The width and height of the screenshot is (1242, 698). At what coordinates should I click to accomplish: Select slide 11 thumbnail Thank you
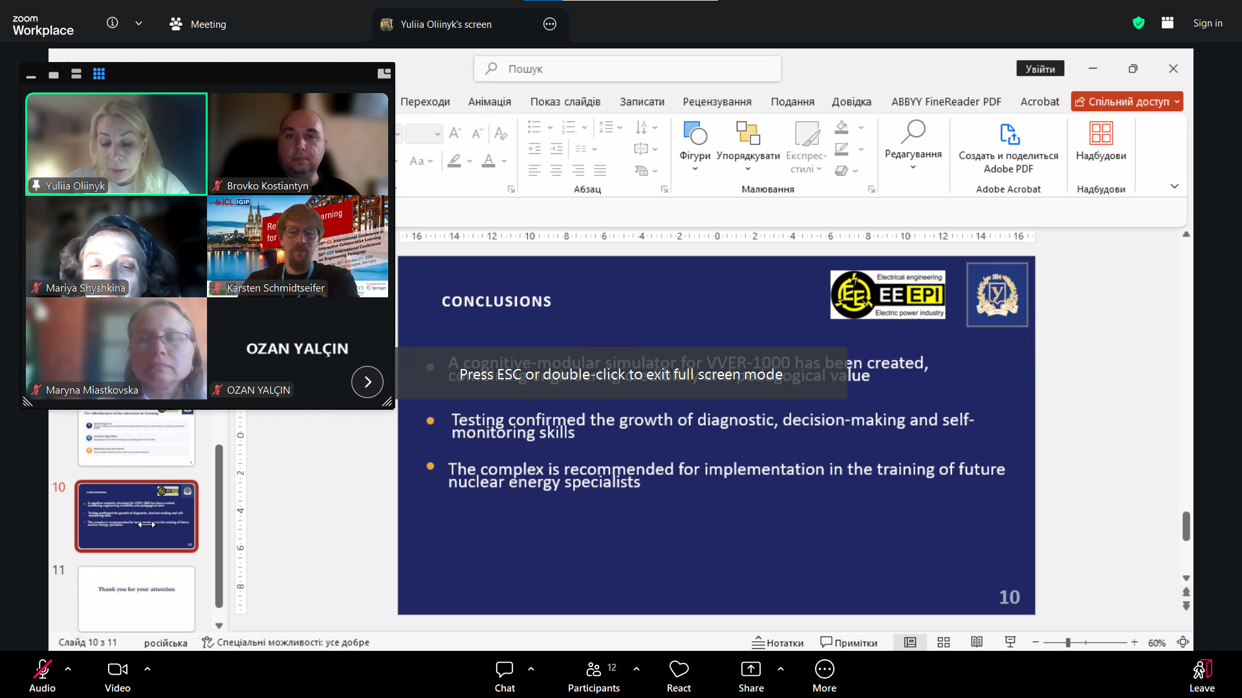coord(136,598)
